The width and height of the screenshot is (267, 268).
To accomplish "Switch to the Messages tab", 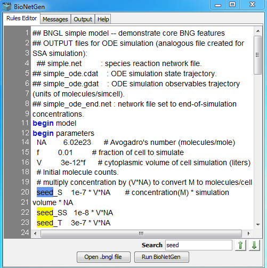I will [x=55, y=19].
